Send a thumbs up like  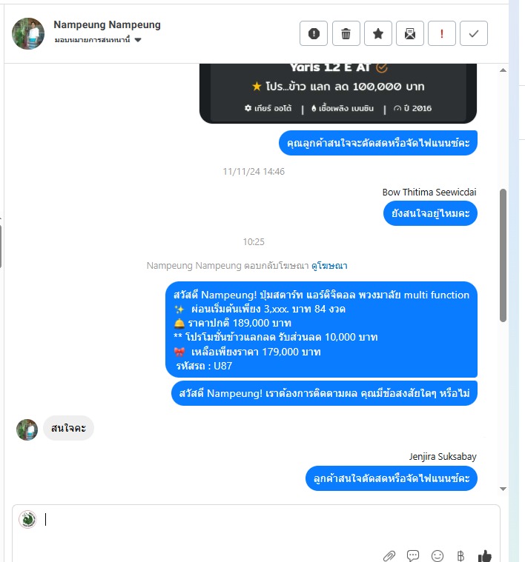pyautogui.click(x=485, y=555)
